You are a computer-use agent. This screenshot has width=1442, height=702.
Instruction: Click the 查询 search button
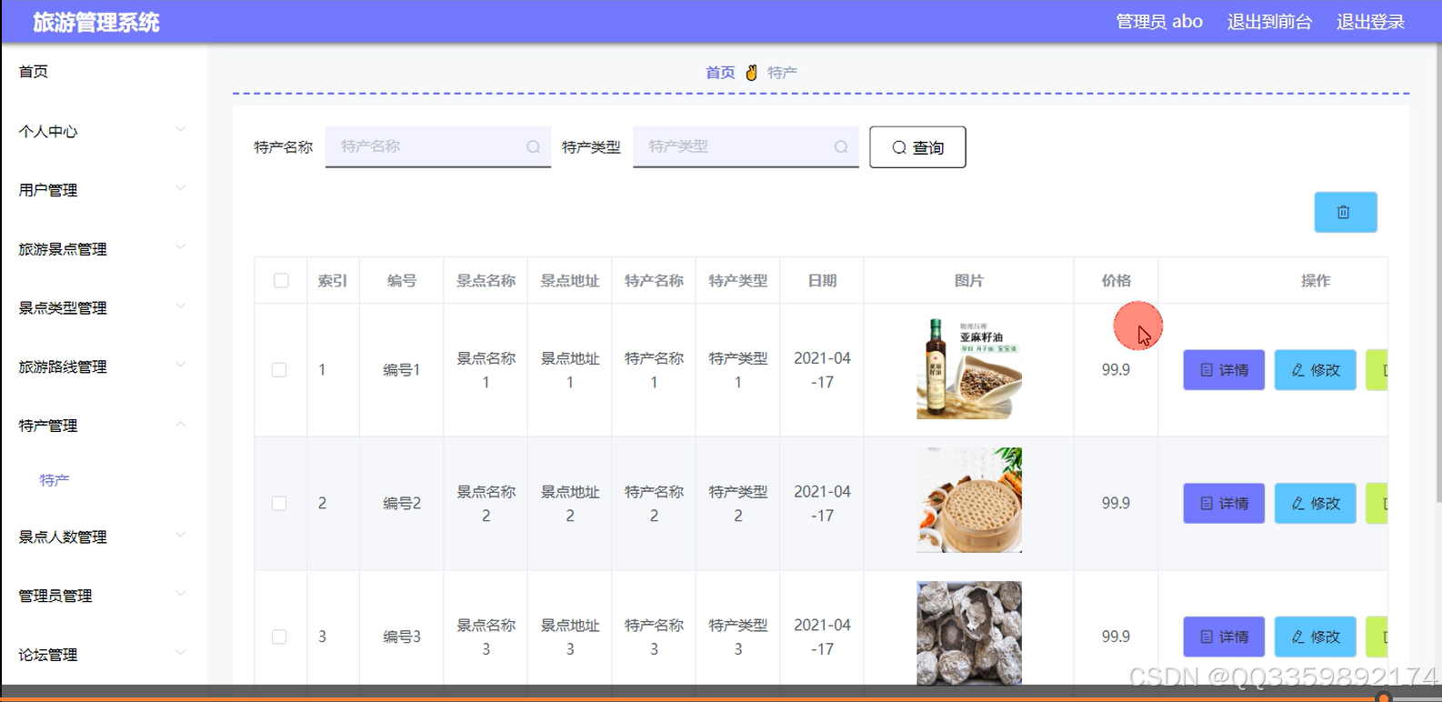[917, 147]
